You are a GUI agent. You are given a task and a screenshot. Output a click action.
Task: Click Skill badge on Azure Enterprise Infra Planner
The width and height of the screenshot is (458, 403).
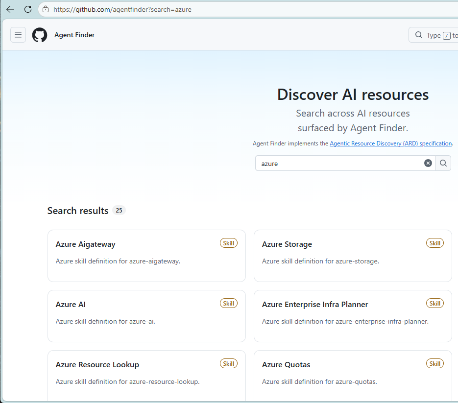[x=435, y=304]
